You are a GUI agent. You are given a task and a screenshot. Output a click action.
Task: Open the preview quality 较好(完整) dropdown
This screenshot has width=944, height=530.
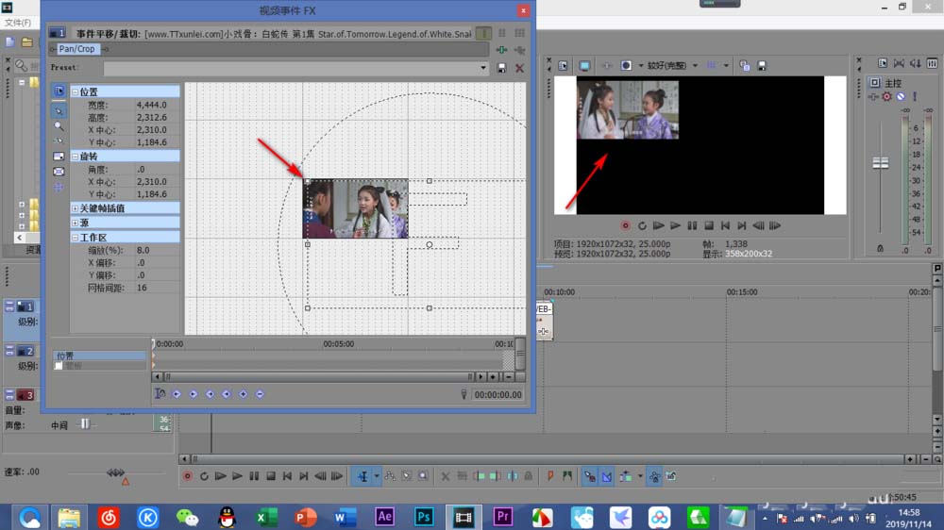coord(672,66)
